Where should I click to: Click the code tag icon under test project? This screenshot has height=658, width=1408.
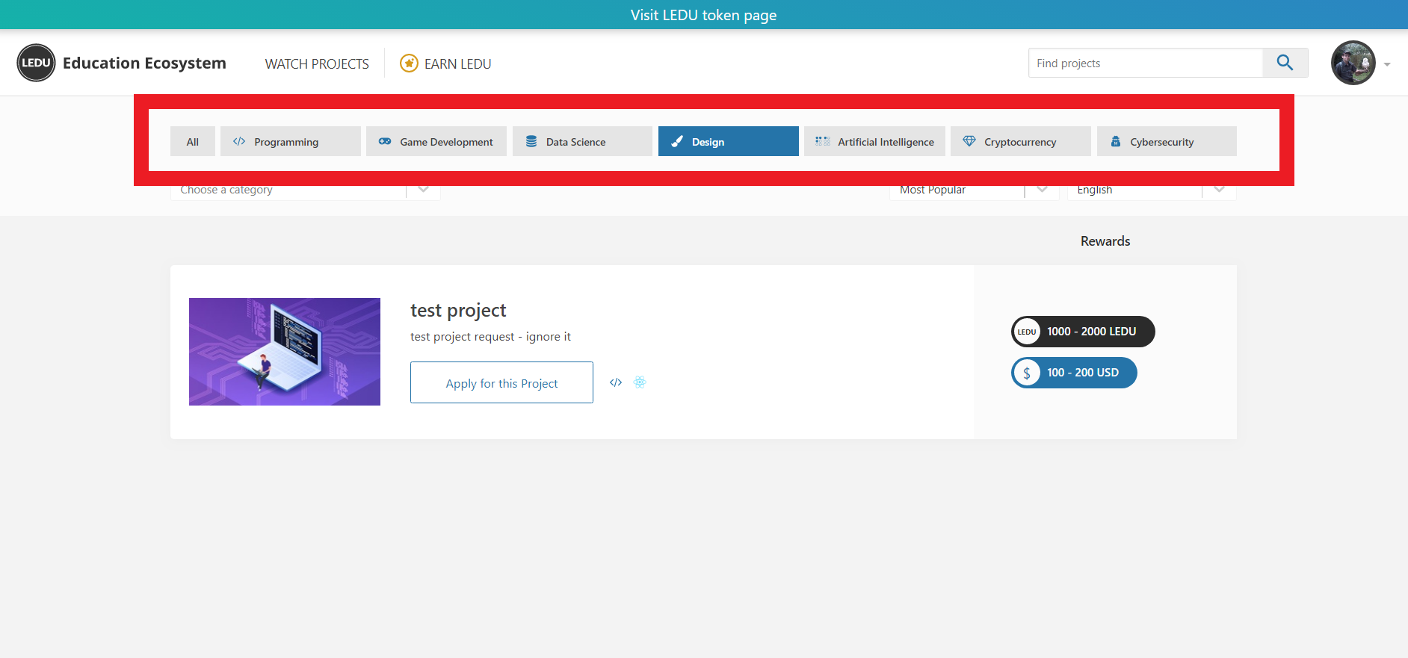pyautogui.click(x=616, y=382)
